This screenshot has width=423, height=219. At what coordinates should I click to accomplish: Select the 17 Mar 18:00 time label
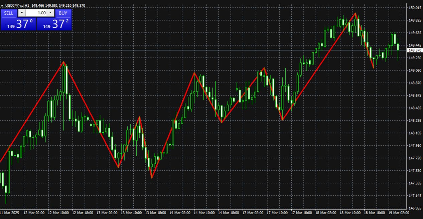coord(301,213)
